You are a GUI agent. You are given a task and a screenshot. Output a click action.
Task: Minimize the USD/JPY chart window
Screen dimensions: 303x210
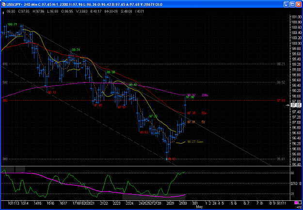click(287, 4)
